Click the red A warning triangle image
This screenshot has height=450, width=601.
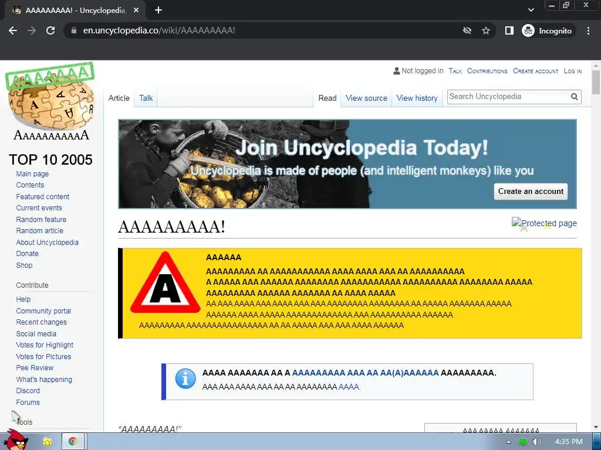165,282
